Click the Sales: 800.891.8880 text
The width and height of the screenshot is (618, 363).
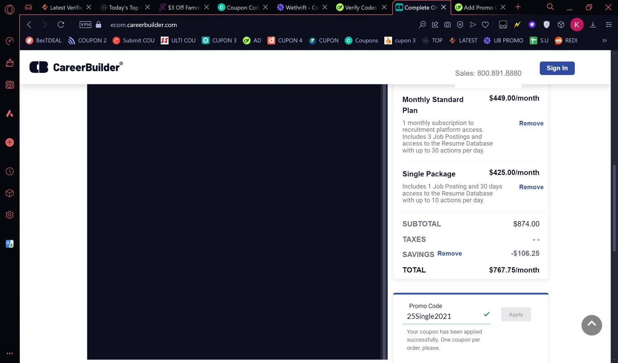(x=488, y=73)
